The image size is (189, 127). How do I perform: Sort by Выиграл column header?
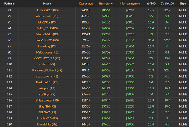pyautogui.click(x=105, y=4)
